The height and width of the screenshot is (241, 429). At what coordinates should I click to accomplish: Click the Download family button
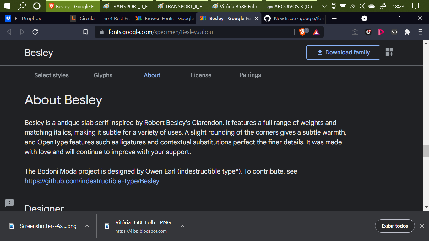click(x=343, y=52)
